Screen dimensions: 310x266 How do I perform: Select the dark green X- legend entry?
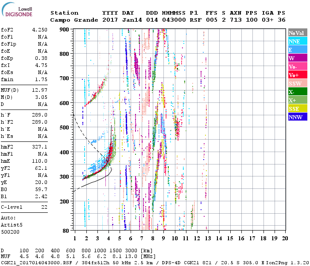pos(297,92)
